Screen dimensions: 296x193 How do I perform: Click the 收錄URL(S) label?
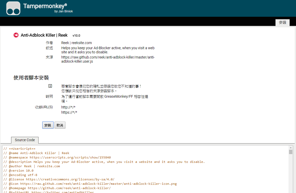tap(44, 107)
